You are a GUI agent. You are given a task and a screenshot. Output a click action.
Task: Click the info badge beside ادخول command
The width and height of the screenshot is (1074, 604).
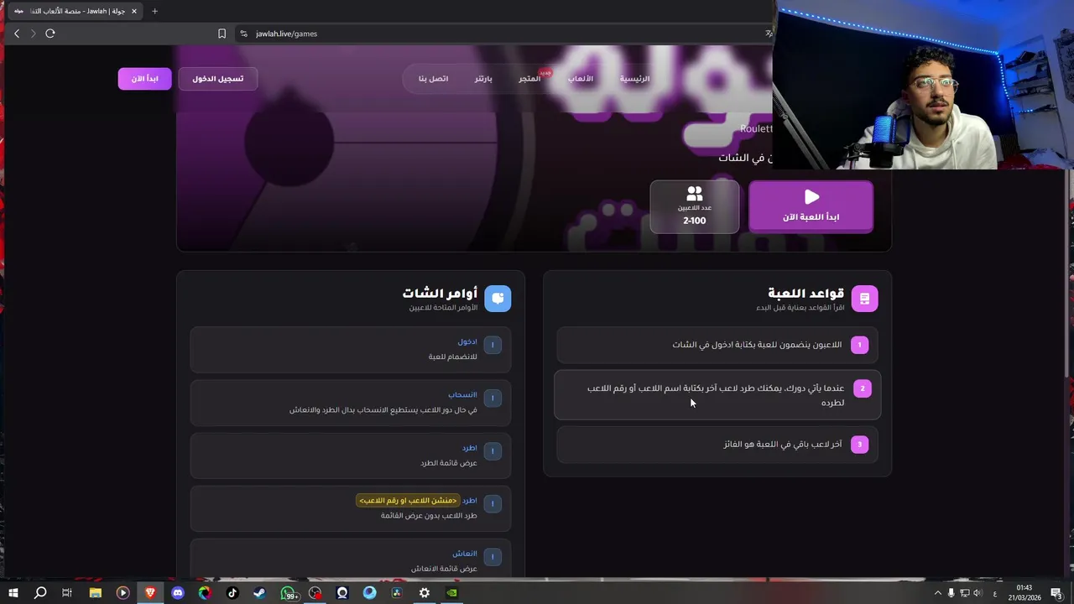(493, 345)
